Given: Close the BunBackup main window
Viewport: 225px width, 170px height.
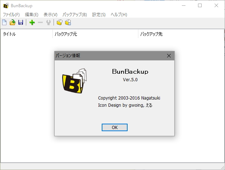Looking at the screenshot, I should pos(216,6).
